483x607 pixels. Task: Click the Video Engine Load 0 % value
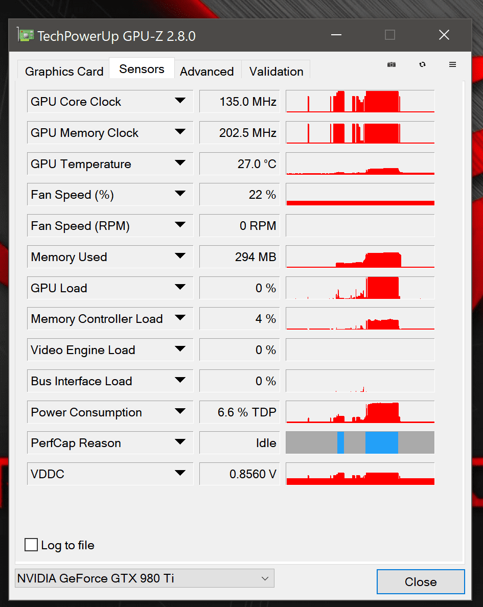coord(239,349)
